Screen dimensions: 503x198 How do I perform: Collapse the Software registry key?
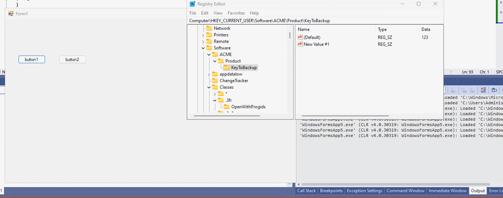pos(203,48)
